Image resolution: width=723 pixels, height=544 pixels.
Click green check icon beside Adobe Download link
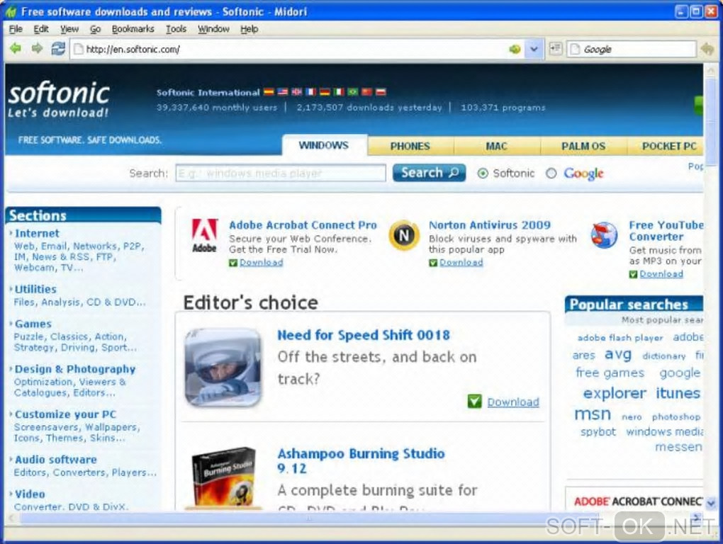233,263
